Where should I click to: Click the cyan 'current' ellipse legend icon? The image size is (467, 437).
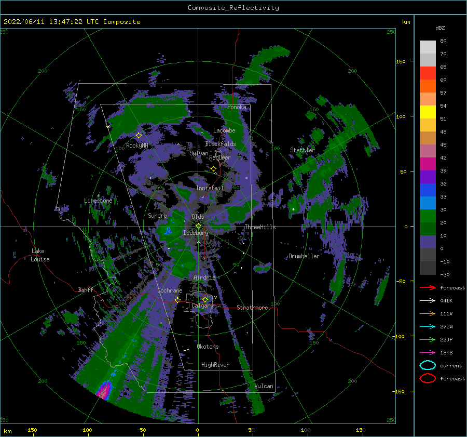click(428, 365)
